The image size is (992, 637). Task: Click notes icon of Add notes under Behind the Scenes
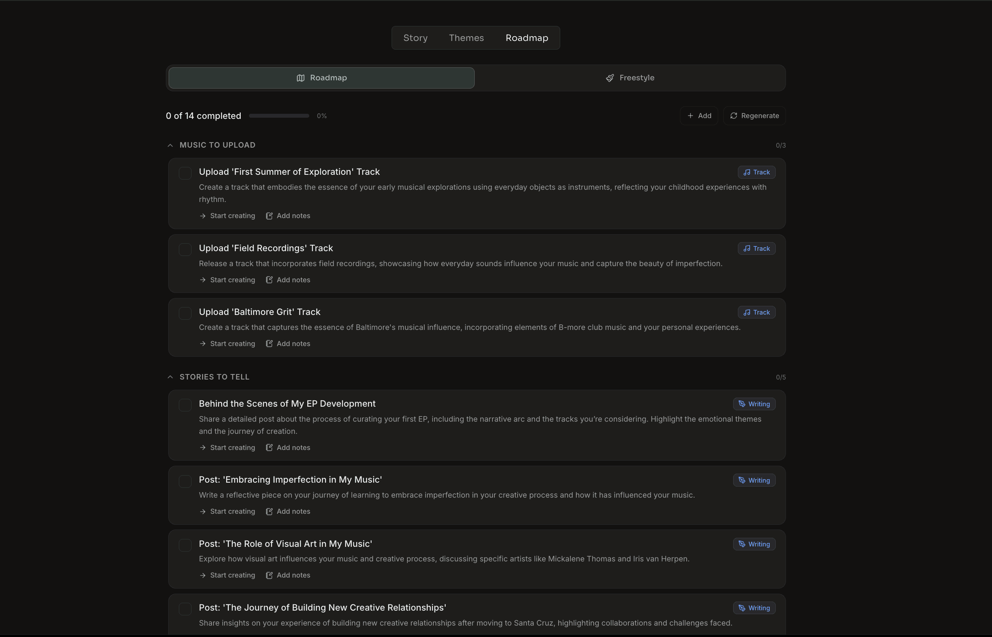tap(269, 448)
